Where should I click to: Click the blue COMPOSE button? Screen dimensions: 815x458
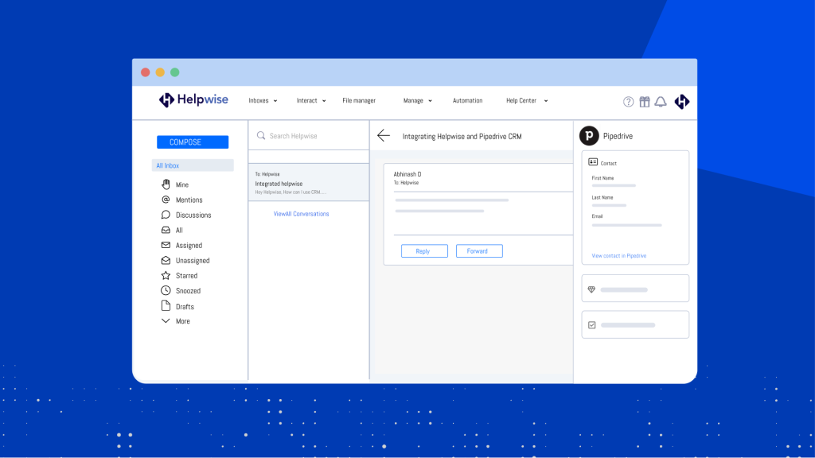click(192, 142)
